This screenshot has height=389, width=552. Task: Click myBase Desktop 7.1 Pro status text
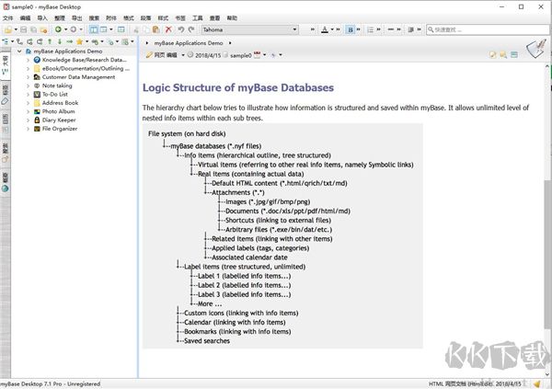point(50,384)
